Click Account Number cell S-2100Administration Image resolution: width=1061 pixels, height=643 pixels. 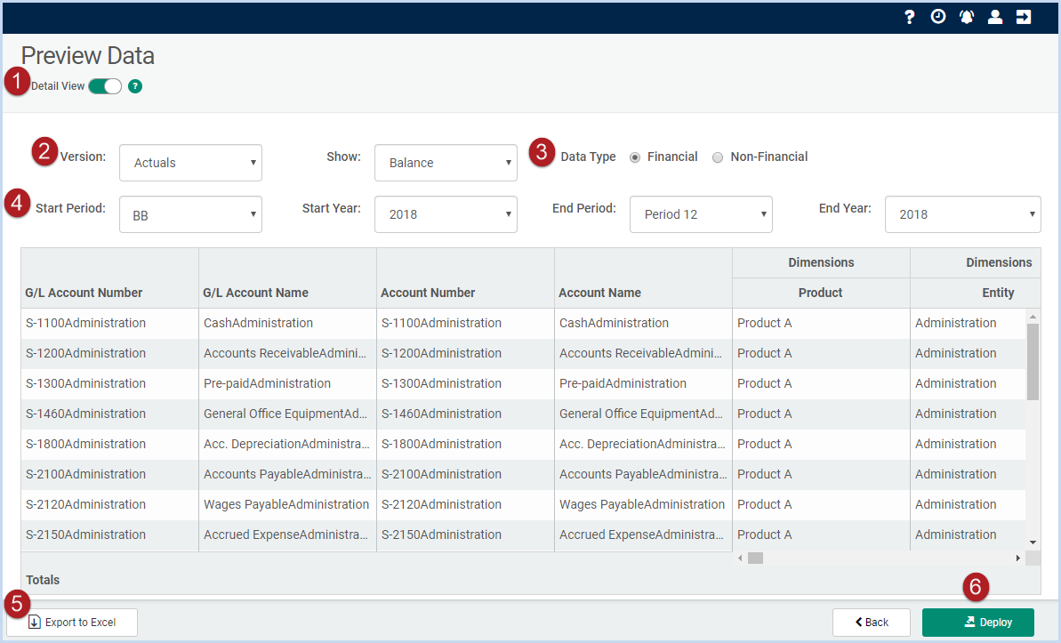(x=465, y=474)
